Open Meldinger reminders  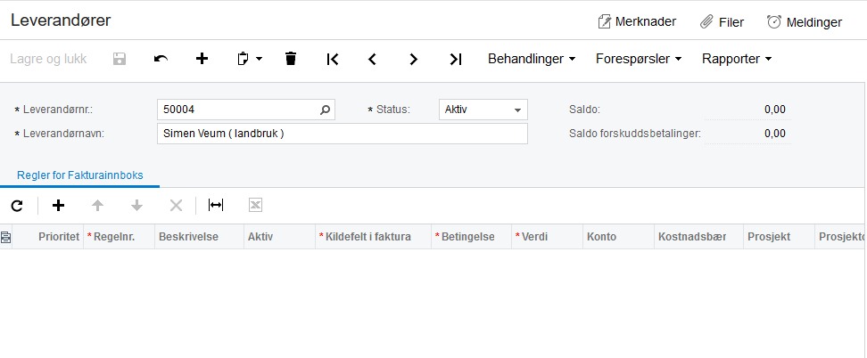click(805, 22)
